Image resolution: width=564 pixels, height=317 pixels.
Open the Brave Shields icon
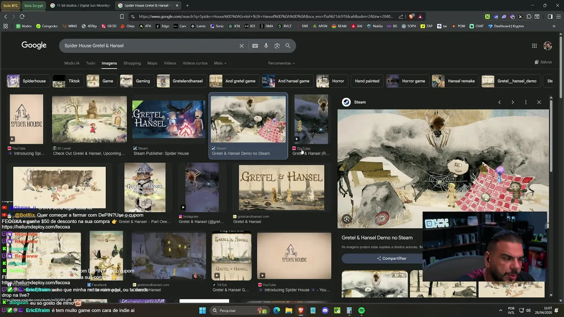(411, 17)
